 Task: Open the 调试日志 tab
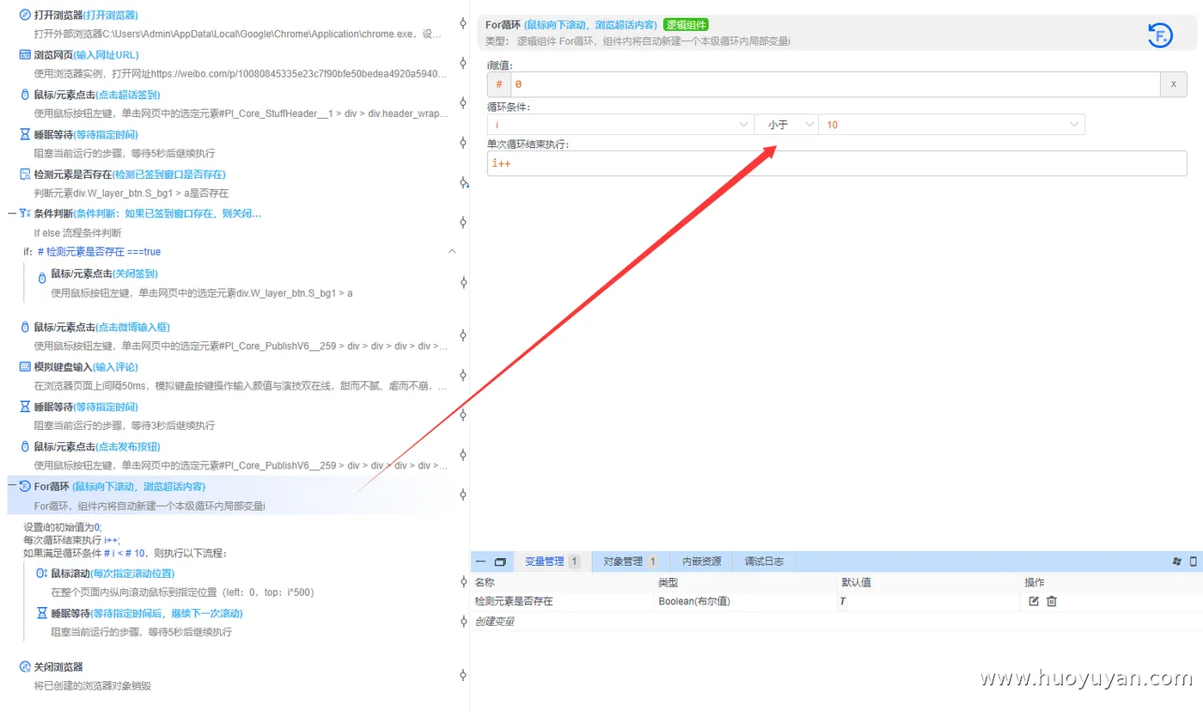tap(764, 562)
